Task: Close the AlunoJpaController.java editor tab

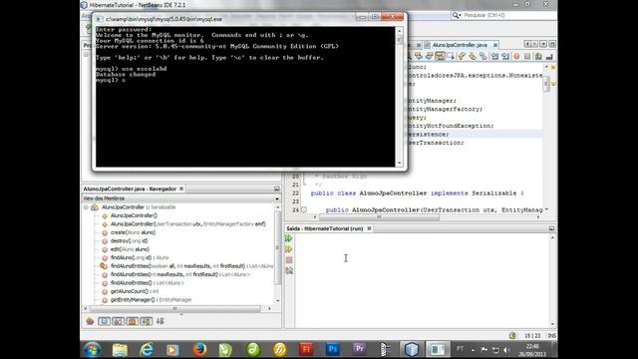Action: tap(495, 45)
